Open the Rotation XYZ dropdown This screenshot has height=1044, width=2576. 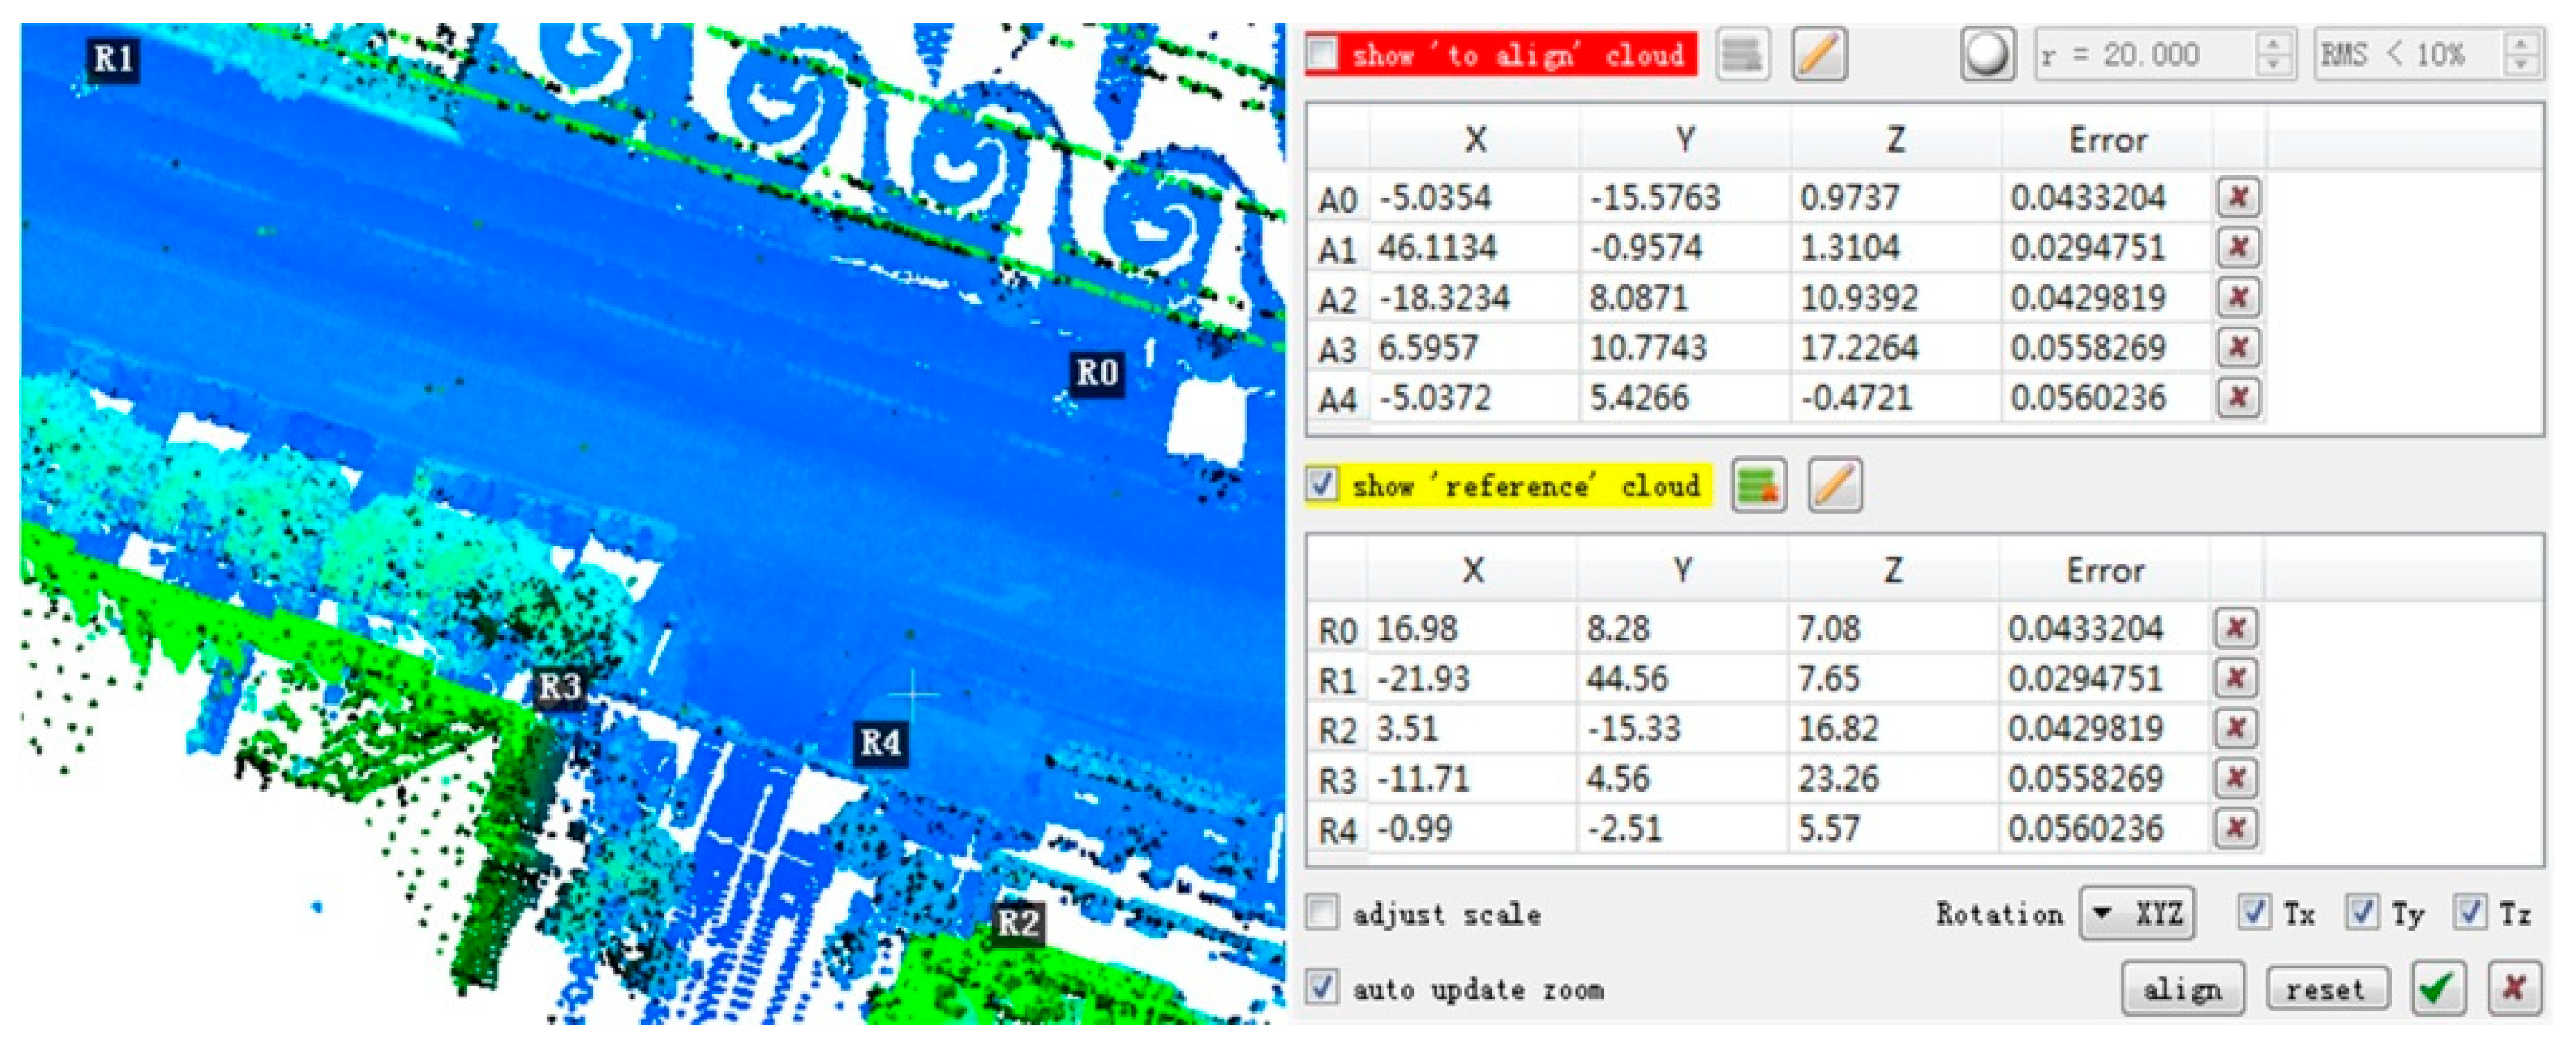point(2137,913)
